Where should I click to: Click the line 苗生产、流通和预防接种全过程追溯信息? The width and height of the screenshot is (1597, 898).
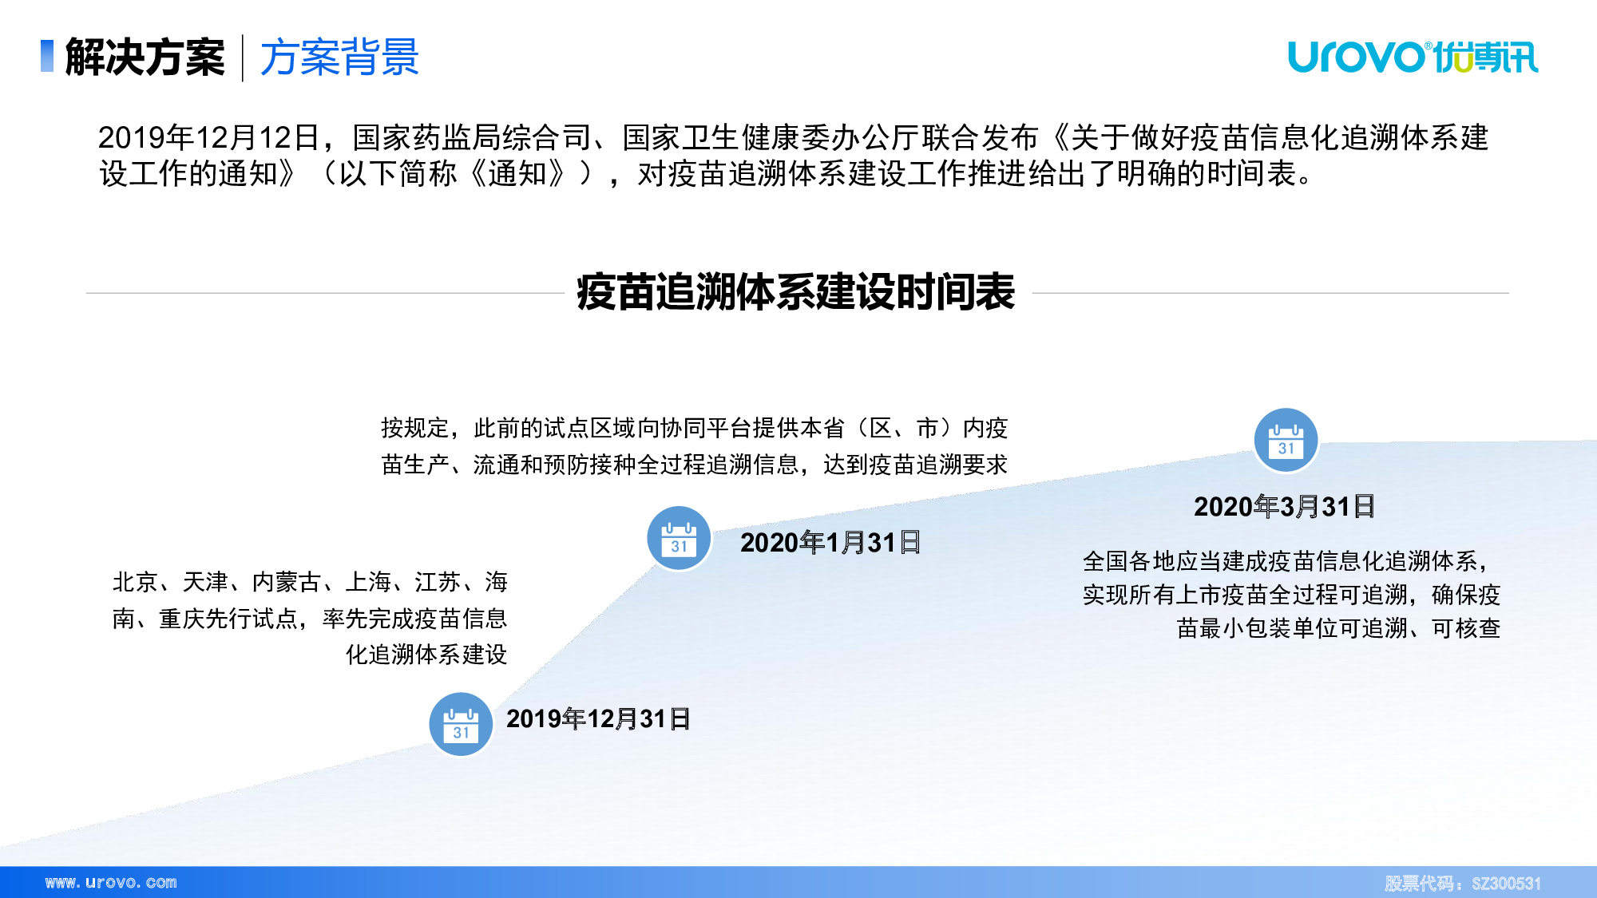(x=695, y=465)
